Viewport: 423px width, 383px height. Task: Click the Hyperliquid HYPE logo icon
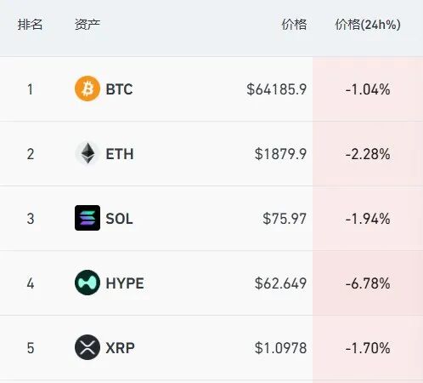pos(87,283)
